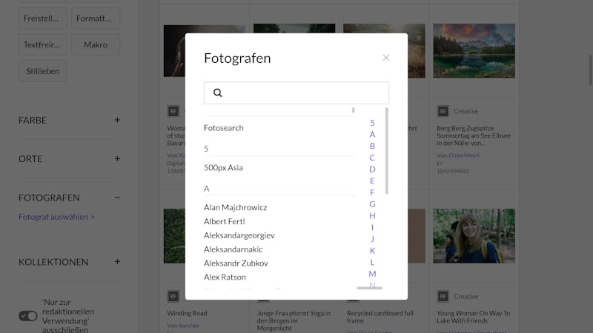Image resolution: width=593 pixels, height=333 pixels.
Task: Click the RF badge above Berg Zugspitze
Action: [443, 112]
